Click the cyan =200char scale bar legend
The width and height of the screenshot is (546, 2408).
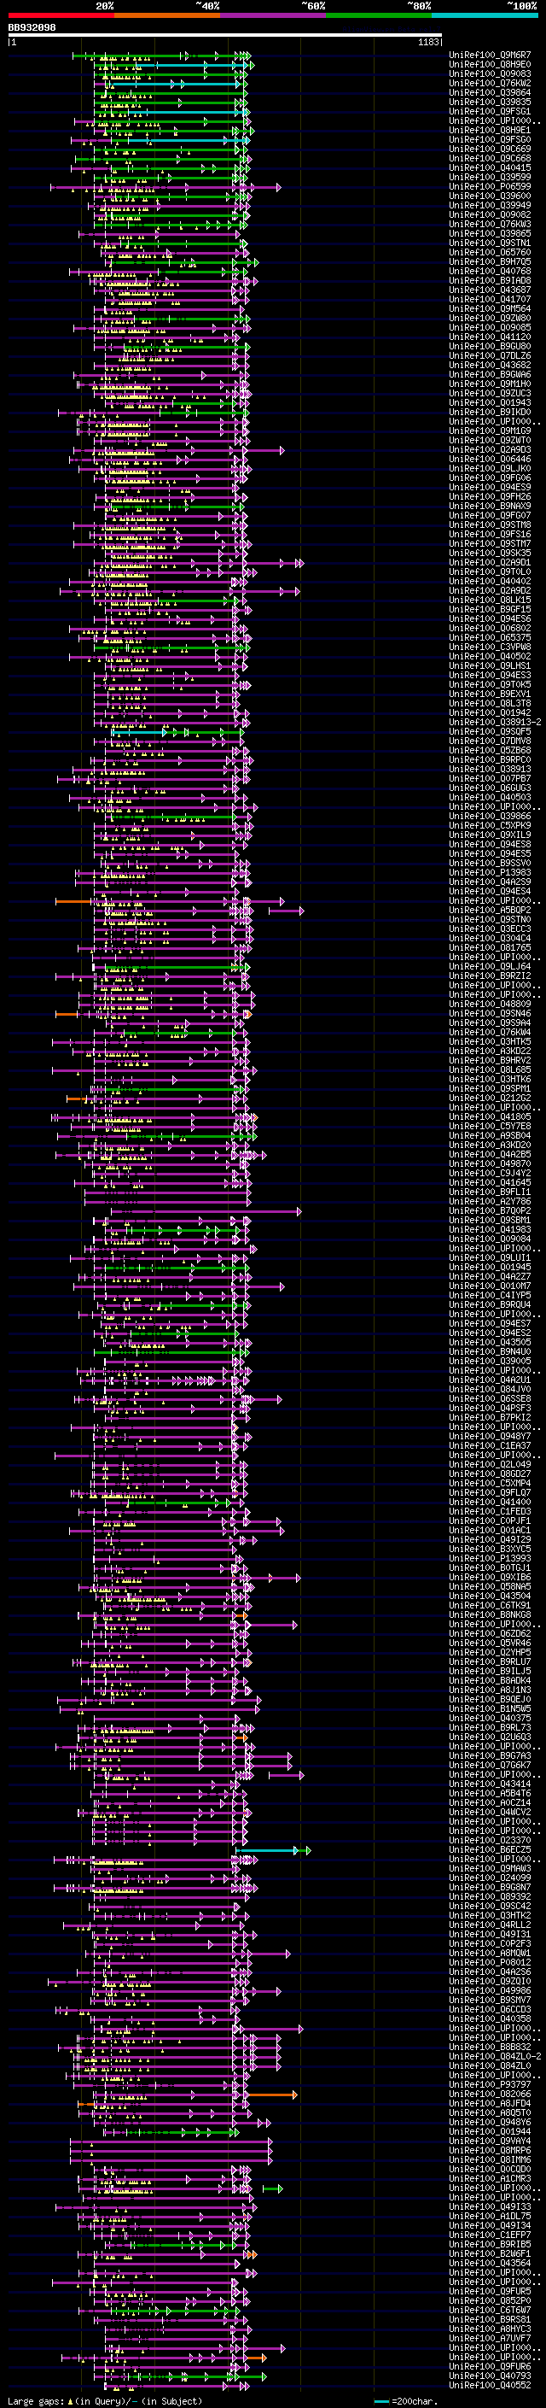pos(380,2400)
